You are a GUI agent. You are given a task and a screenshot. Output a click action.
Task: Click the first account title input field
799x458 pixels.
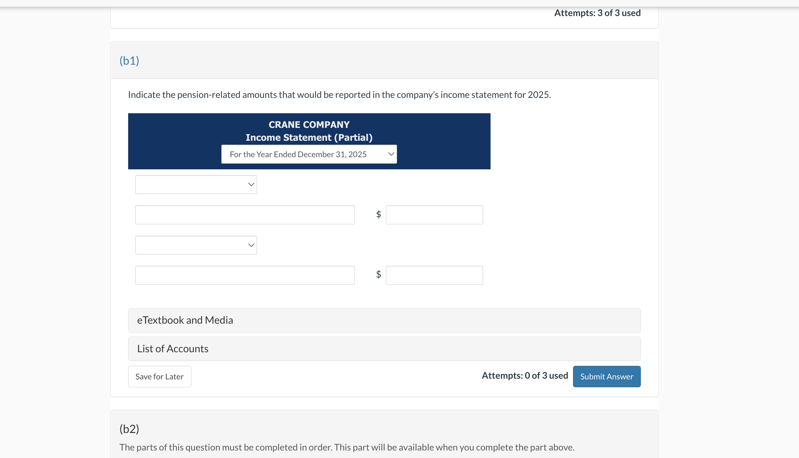tap(245, 215)
